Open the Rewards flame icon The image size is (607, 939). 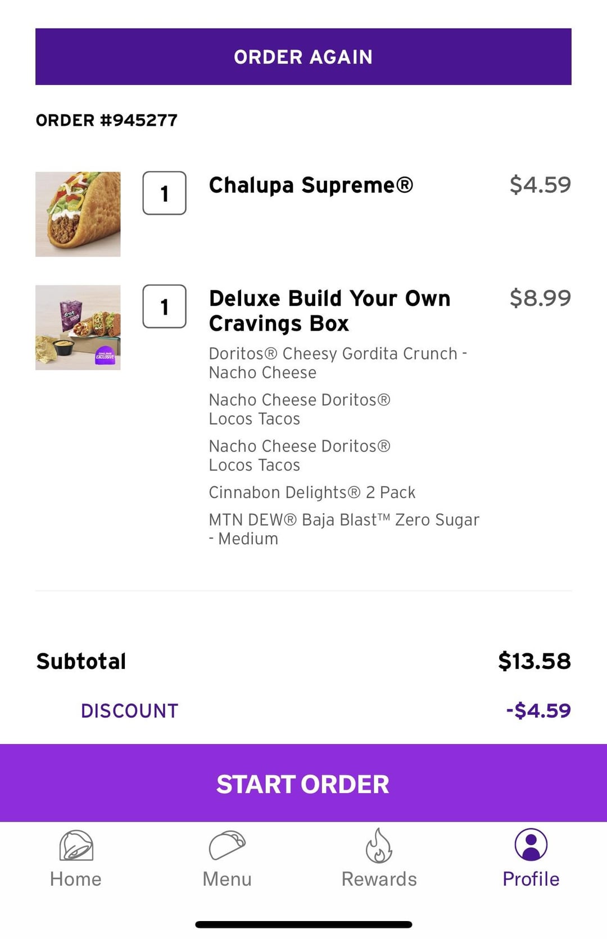tap(379, 845)
